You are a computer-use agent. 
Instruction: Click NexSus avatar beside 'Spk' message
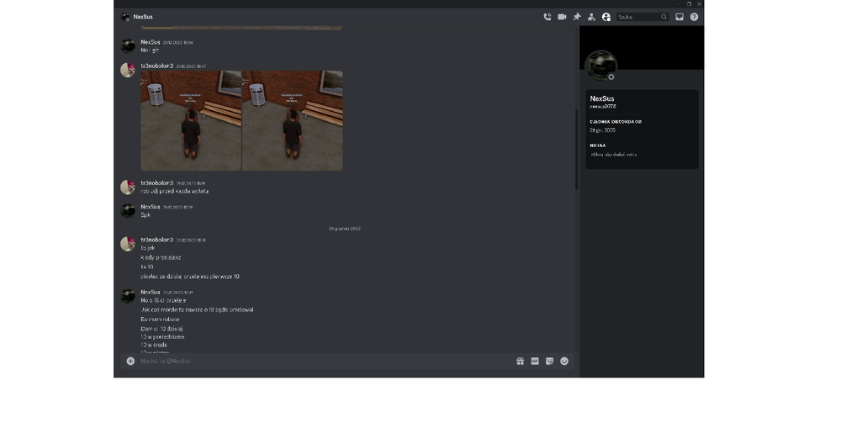(x=128, y=211)
